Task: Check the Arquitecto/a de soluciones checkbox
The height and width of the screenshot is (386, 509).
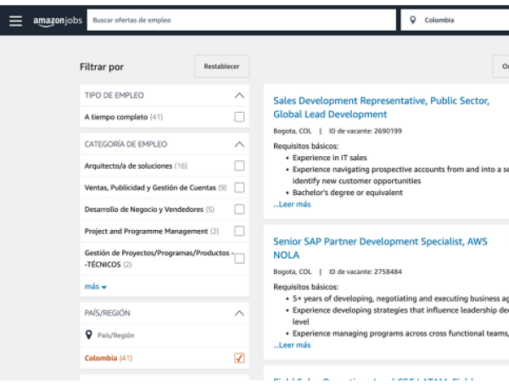Action: 239,166
